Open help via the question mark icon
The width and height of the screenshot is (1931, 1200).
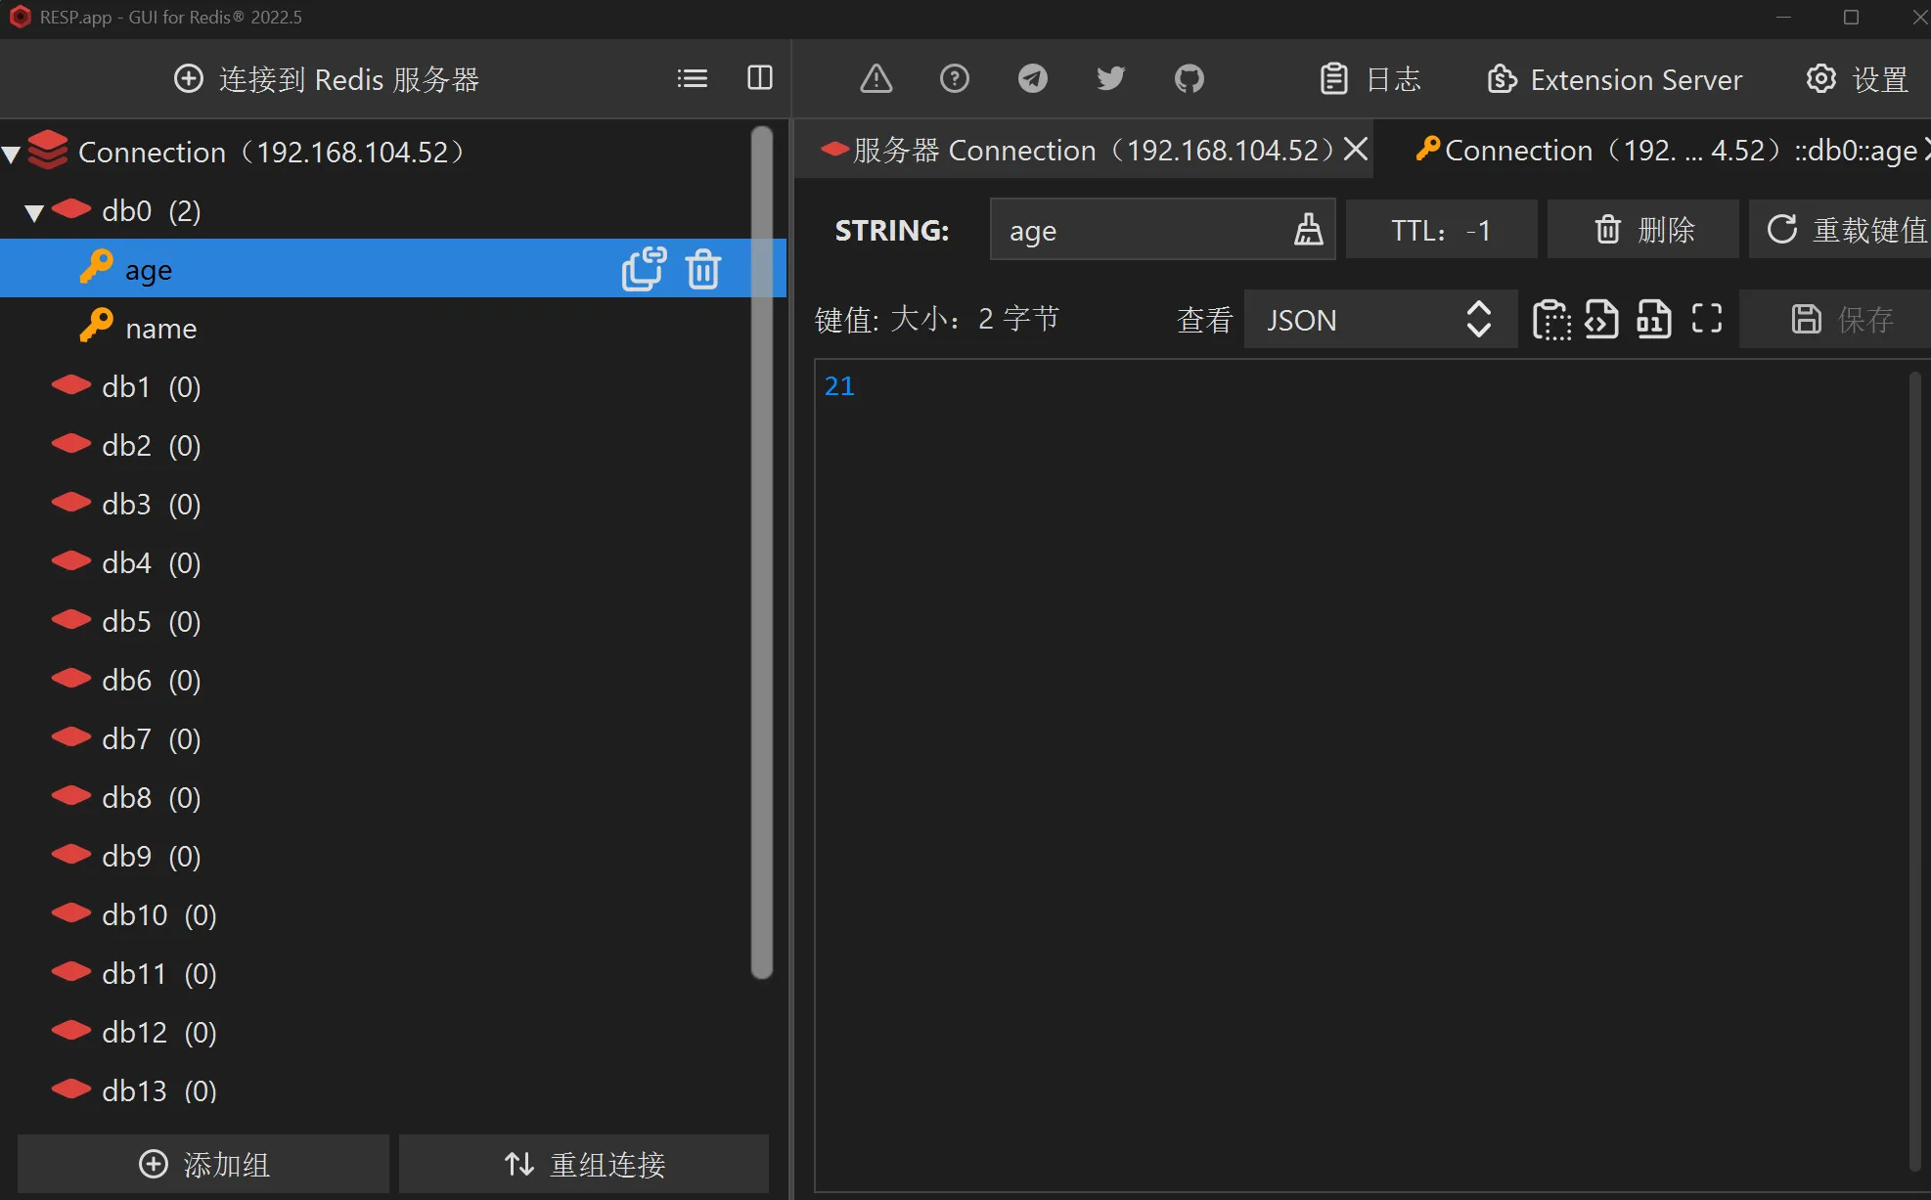[x=954, y=78]
